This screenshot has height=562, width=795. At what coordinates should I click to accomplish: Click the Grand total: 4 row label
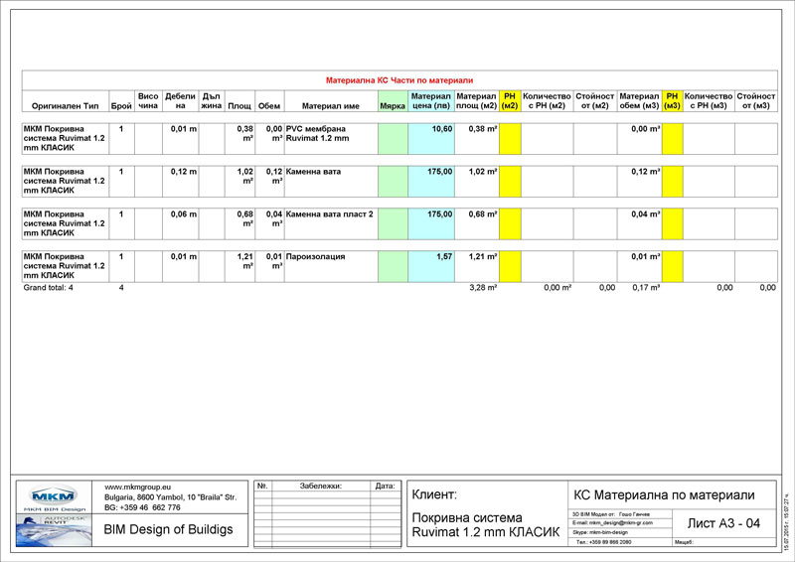click(48, 287)
